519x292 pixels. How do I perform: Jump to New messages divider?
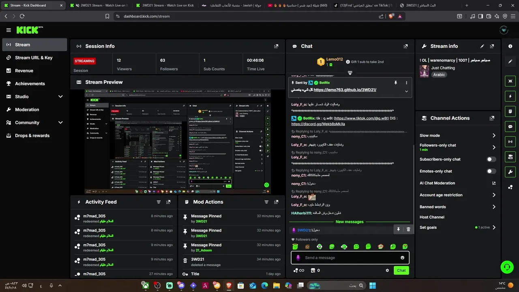coord(350,222)
